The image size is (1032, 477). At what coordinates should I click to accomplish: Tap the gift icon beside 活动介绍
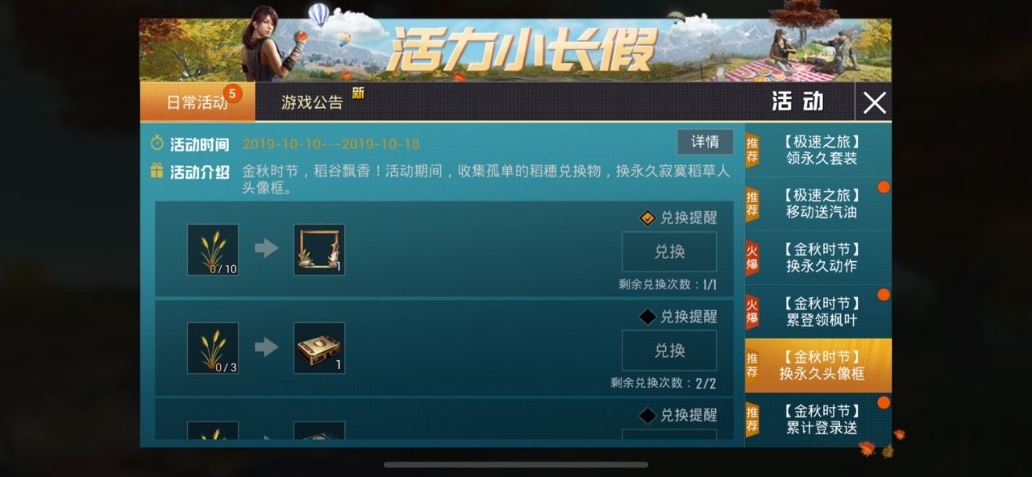pos(157,171)
